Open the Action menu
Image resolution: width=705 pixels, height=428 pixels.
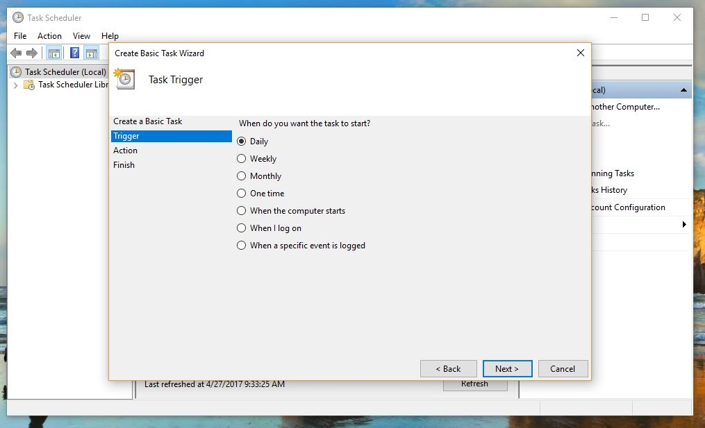click(x=49, y=36)
